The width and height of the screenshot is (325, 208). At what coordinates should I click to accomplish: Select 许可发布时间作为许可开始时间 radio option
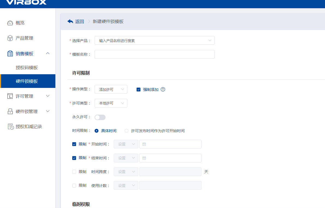pos(127,131)
